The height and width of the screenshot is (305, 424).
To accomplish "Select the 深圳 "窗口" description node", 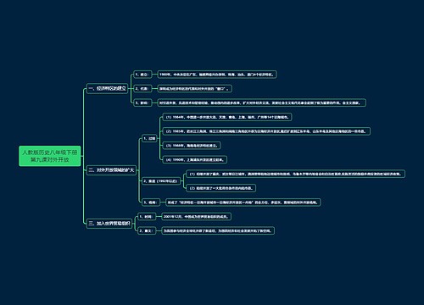I will pyautogui.click(x=194, y=89).
